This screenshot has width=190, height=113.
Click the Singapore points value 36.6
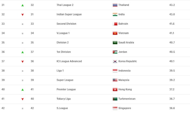[x=172, y=108]
